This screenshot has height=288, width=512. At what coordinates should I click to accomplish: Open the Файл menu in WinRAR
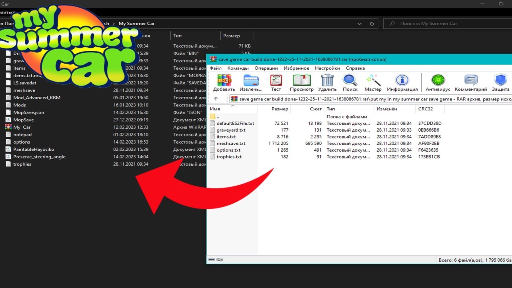(215, 68)
